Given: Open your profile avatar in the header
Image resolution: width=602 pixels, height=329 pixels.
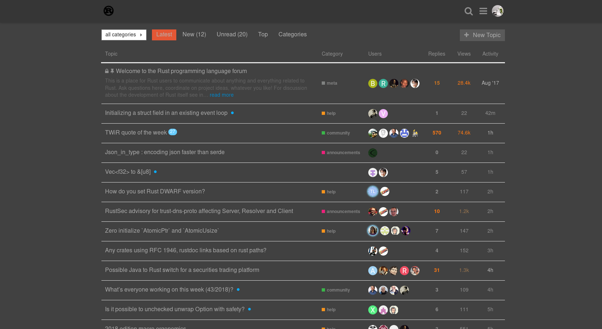Looking at the screenshot, I should click(x=498, y=11).
